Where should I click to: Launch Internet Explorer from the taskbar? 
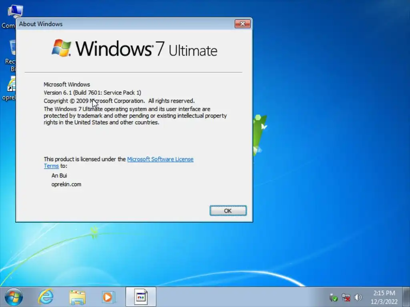tap(46, 297)
